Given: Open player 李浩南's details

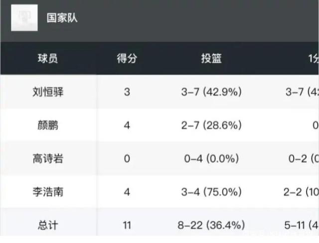Looking at the screenshot, I should [x=47, y=192].
